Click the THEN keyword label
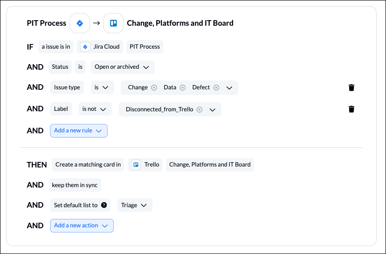 (36, 165)
